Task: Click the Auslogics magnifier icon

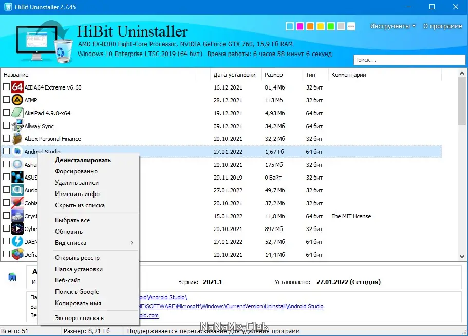Action: (x=17, y=190)
